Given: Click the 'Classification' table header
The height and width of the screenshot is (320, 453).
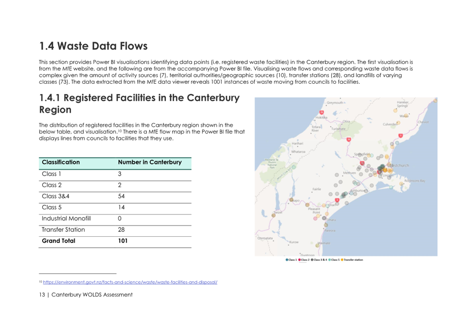Looking at the screenshot, I should pyautogui.click(x=61, y=162).
